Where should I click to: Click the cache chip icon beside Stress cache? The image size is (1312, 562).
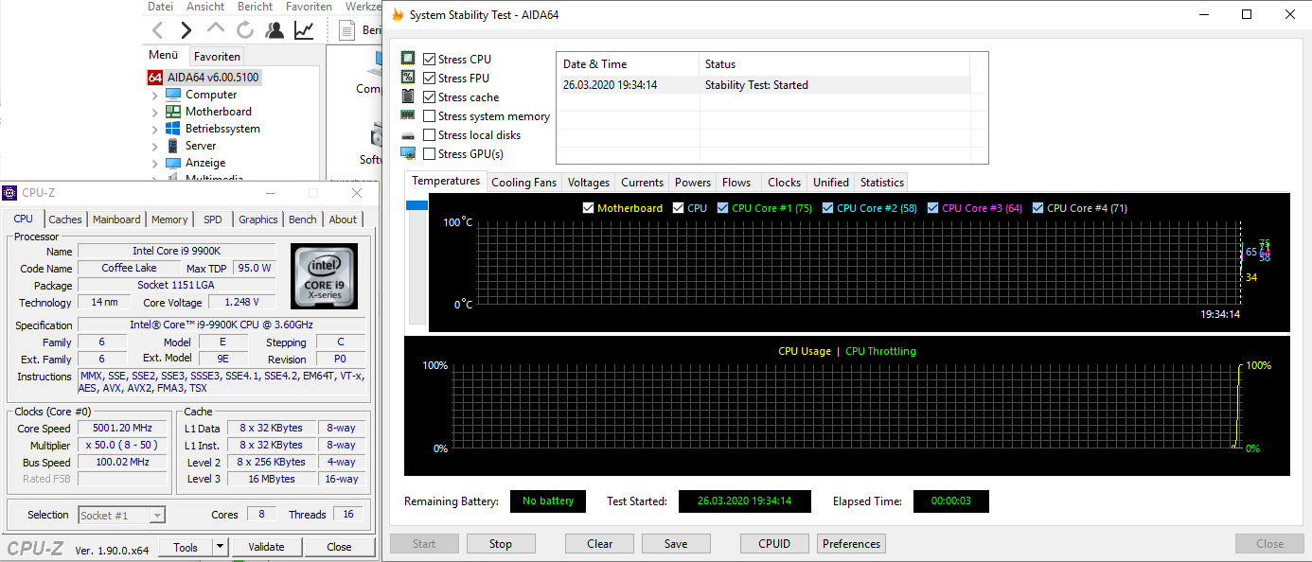tap(408, 97)
